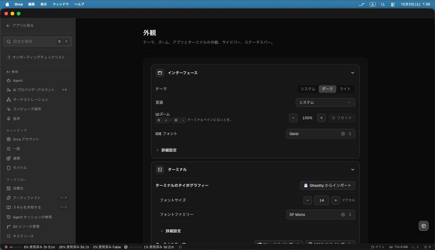Screen dimensions: 435x250
Task: Open the 言語 language dropdown
Action: [325, 102]
